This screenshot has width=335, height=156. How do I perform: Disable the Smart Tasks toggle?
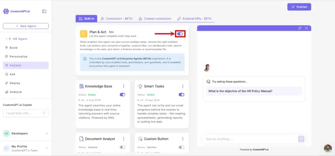pyautogui.click(x=181, y=95)
